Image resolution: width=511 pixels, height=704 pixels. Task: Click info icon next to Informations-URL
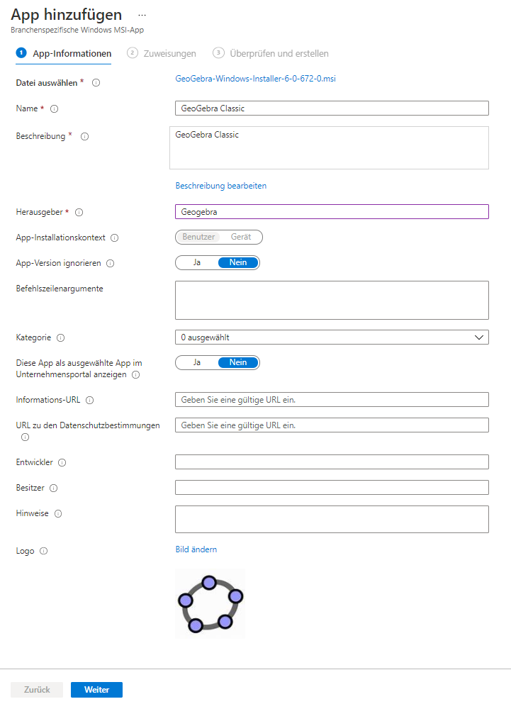pos(90,401)
